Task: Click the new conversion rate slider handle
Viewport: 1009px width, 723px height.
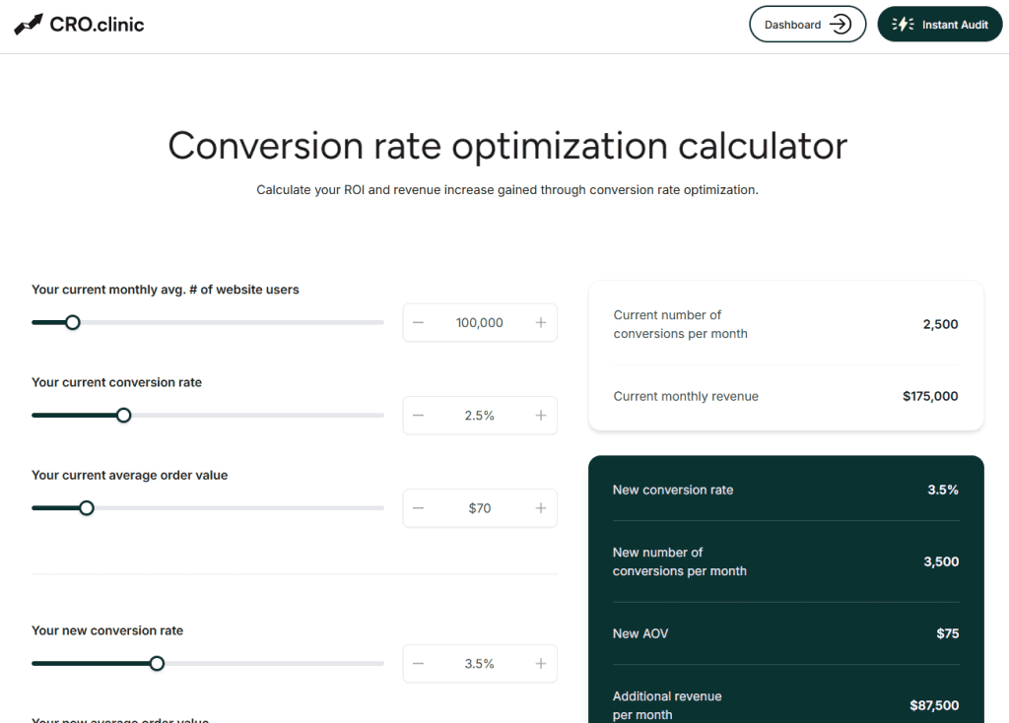Action: (x=157, y=664)
